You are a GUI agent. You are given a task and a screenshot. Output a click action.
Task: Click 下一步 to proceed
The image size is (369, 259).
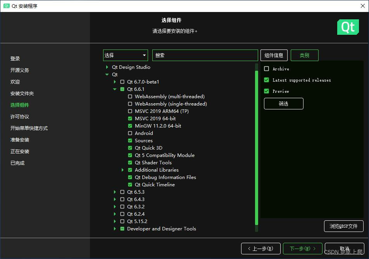click(x=303, y=249)
